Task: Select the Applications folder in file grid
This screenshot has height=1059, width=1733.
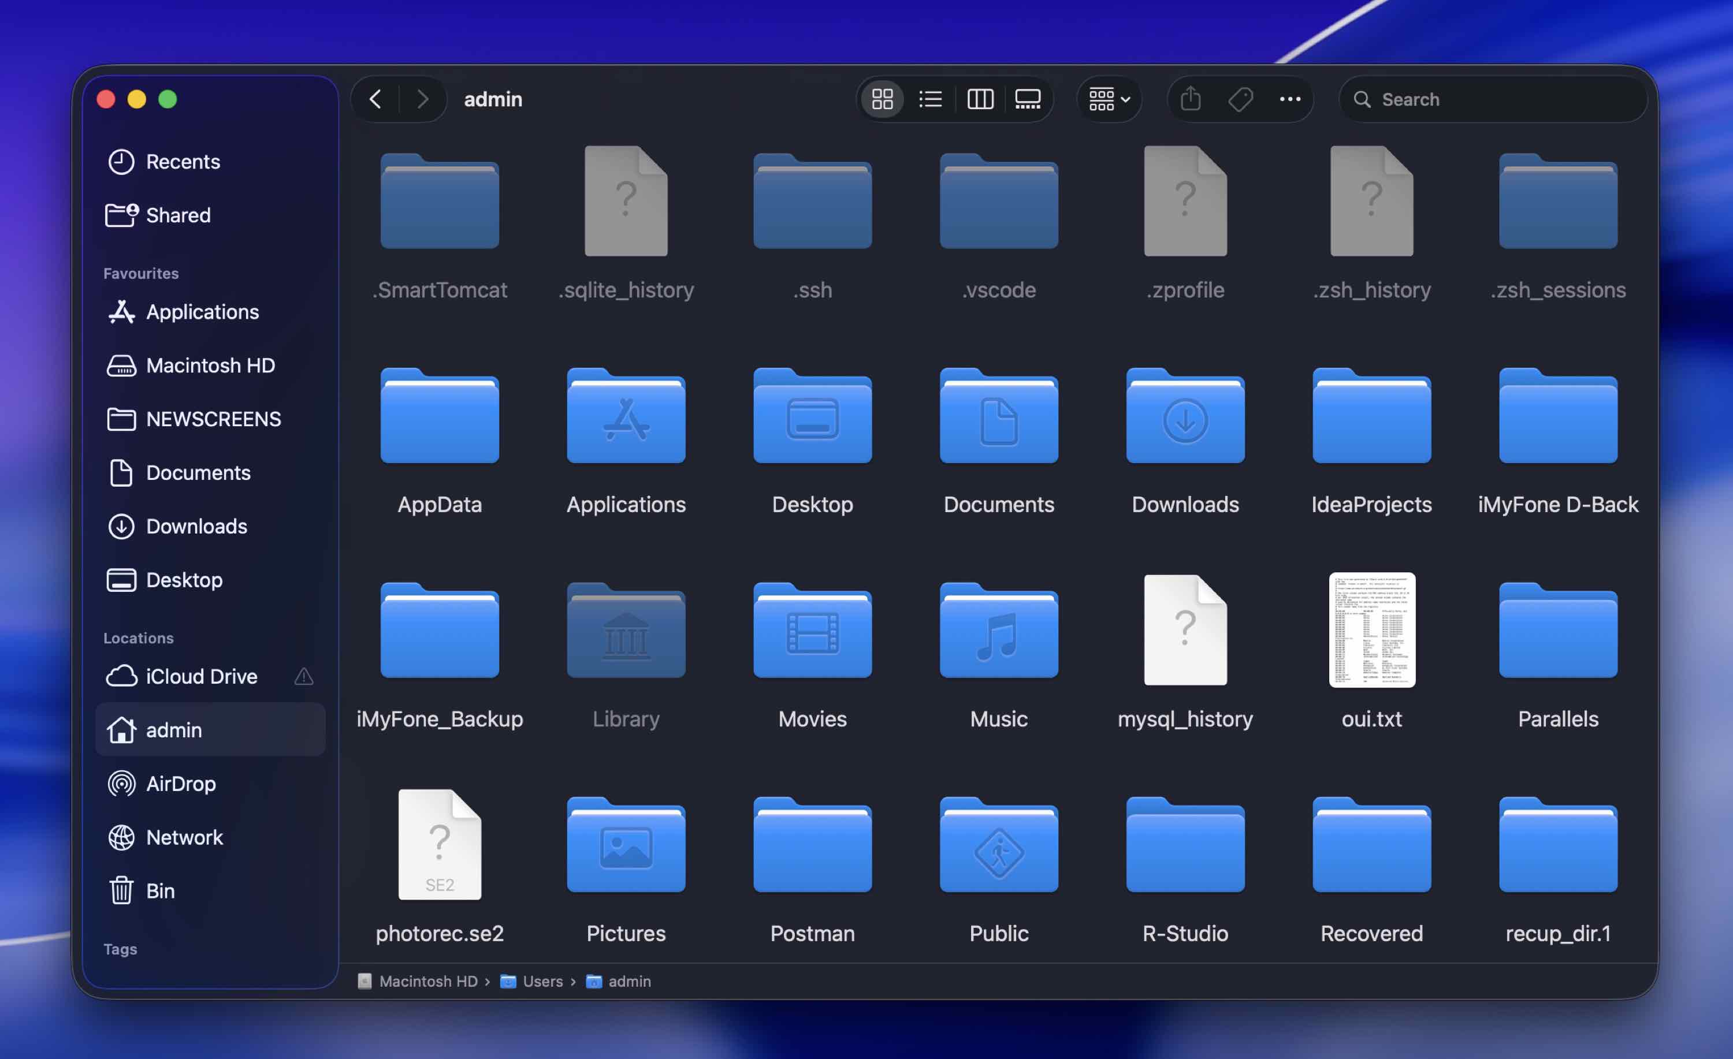Action: [x=626, y=416]
